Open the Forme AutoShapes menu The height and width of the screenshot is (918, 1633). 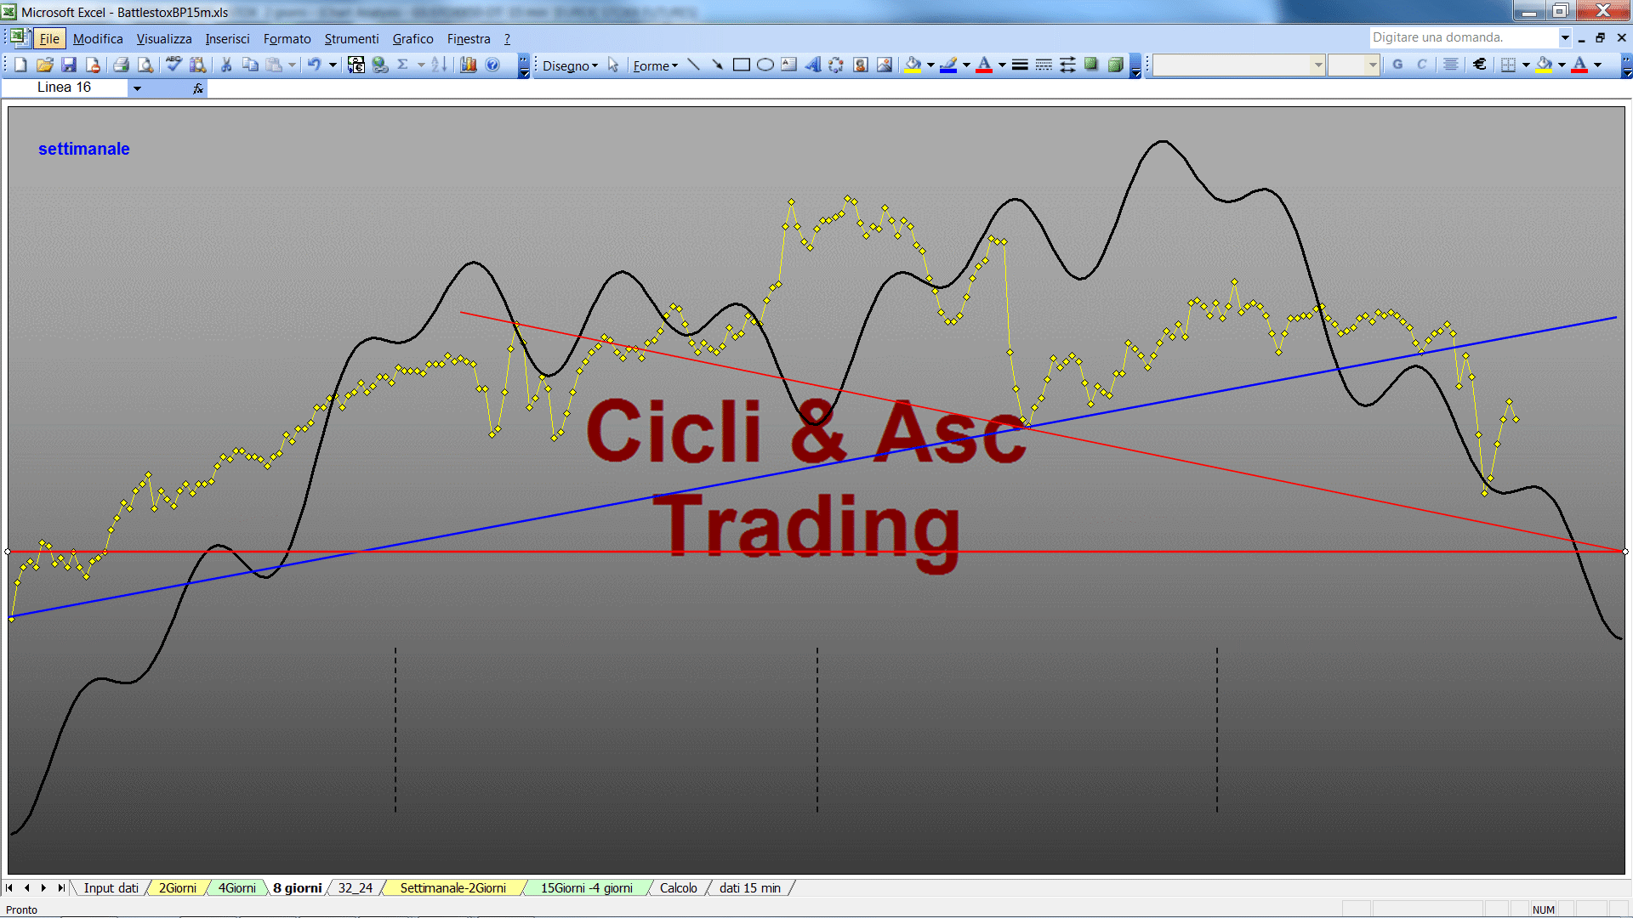pos(656,65)
